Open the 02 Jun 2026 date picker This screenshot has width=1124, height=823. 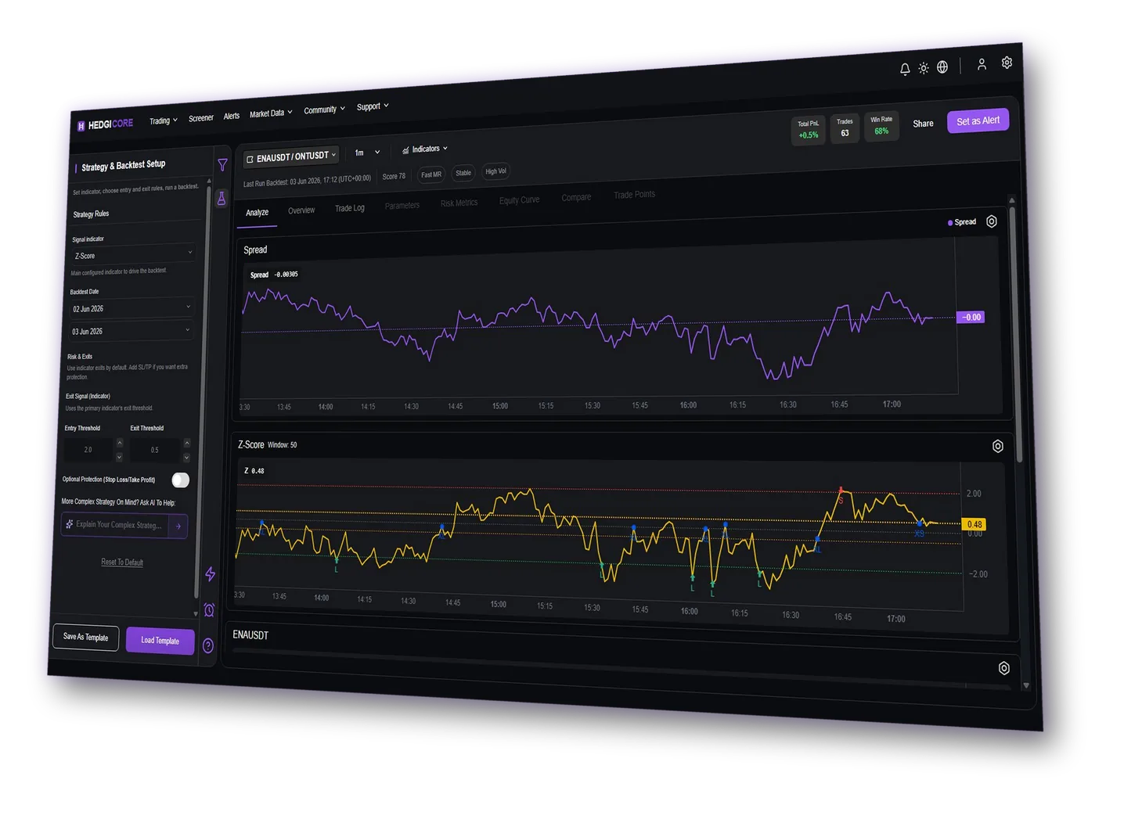pyautogui.click(x=131, y=307)
